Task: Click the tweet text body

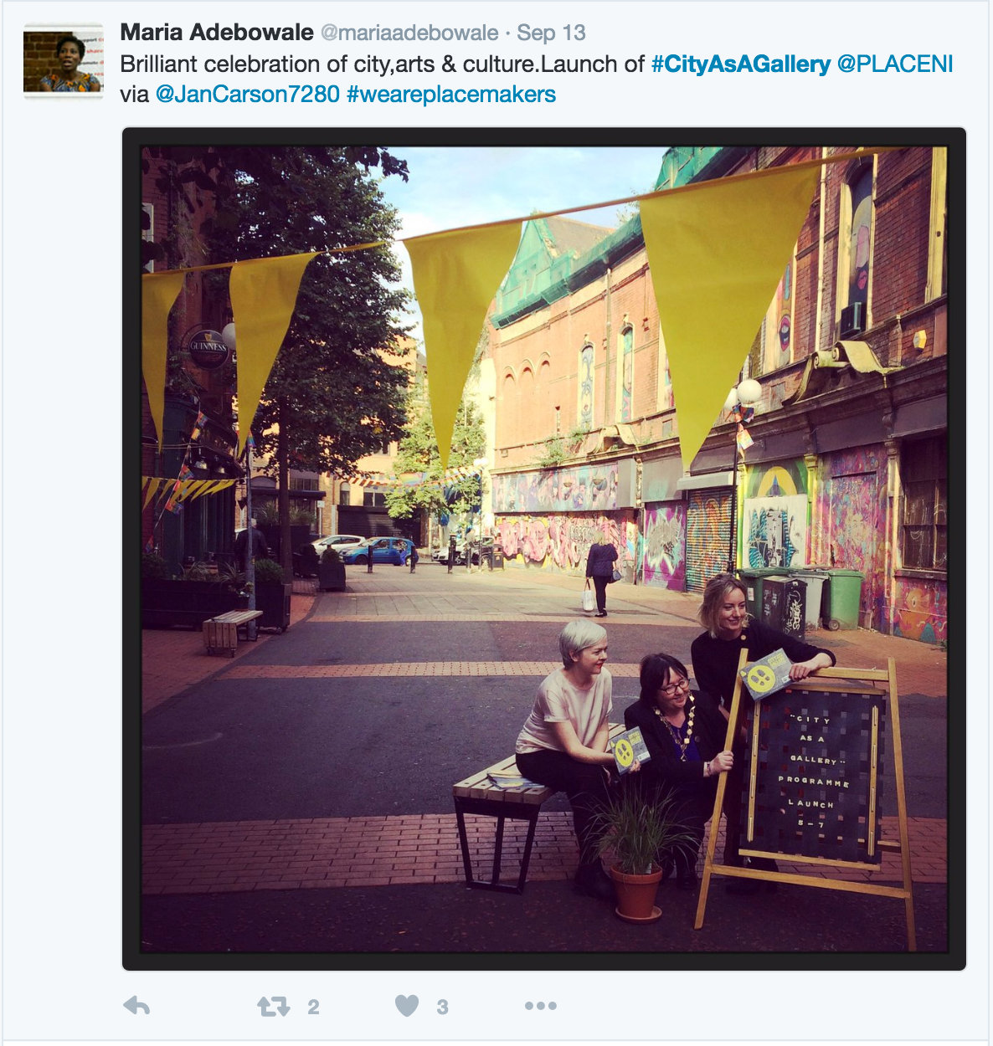Action: 537,79
